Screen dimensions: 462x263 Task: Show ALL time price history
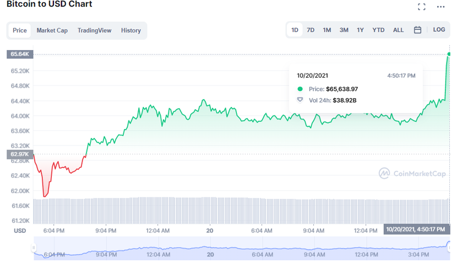coord(398,30)
